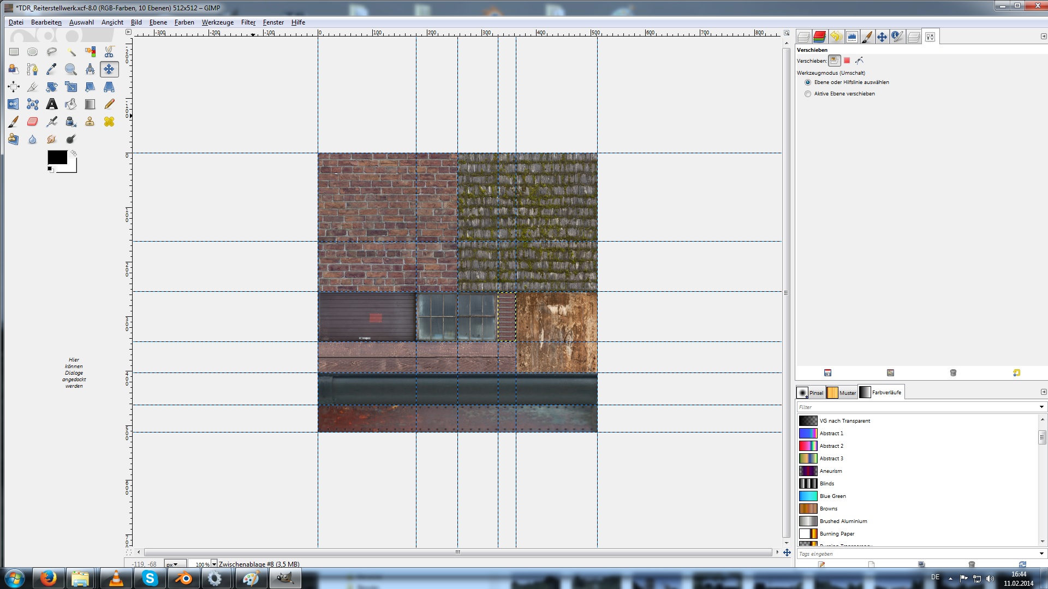1048x589 pixels.
Task: Open Blender from the Windows taskbar
Action: (x=183, y=578)
